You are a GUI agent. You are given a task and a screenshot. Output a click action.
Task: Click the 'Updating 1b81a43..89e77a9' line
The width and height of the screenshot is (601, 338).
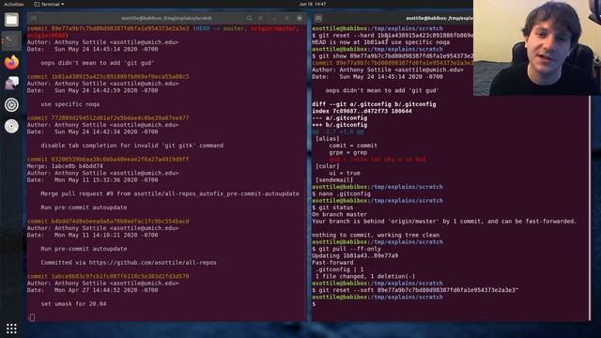coord(355,256)
